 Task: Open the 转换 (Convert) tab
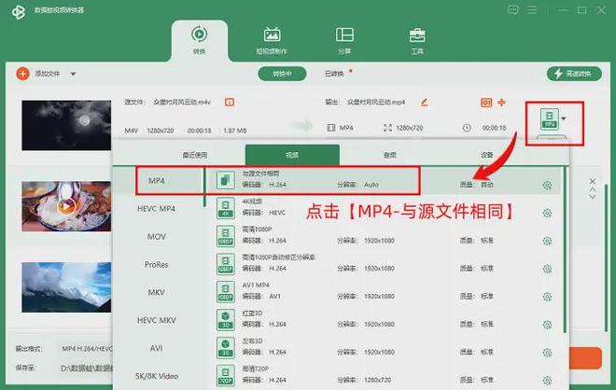(x=199, y=40)
